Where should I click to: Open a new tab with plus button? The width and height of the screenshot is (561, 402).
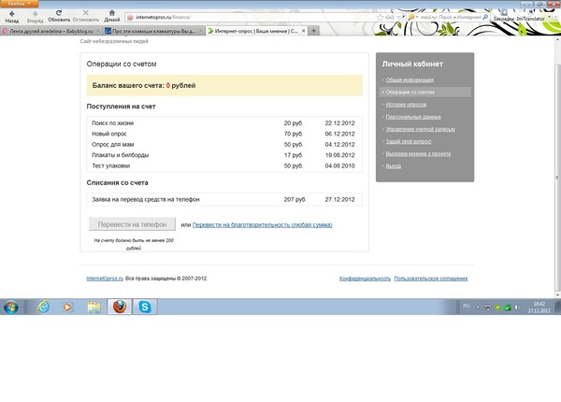tap(313, 31)
